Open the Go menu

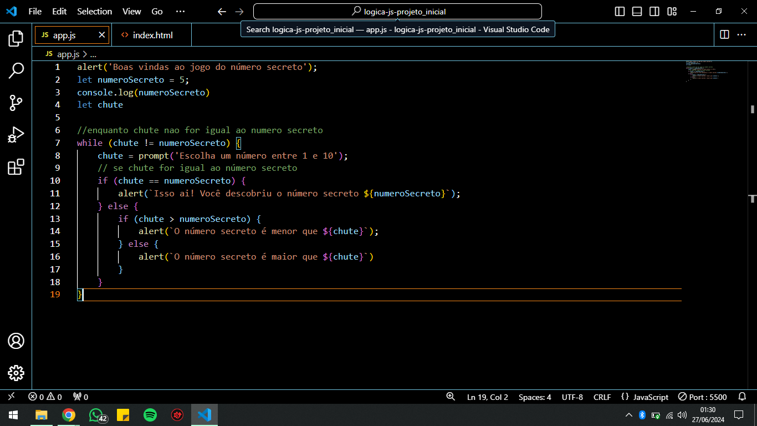[x=157, y=11]
